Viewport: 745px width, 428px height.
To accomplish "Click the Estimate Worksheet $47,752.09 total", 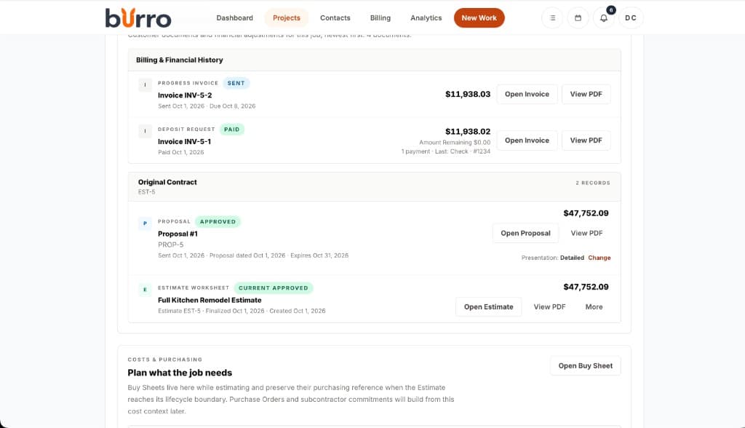I will point(586,287).
